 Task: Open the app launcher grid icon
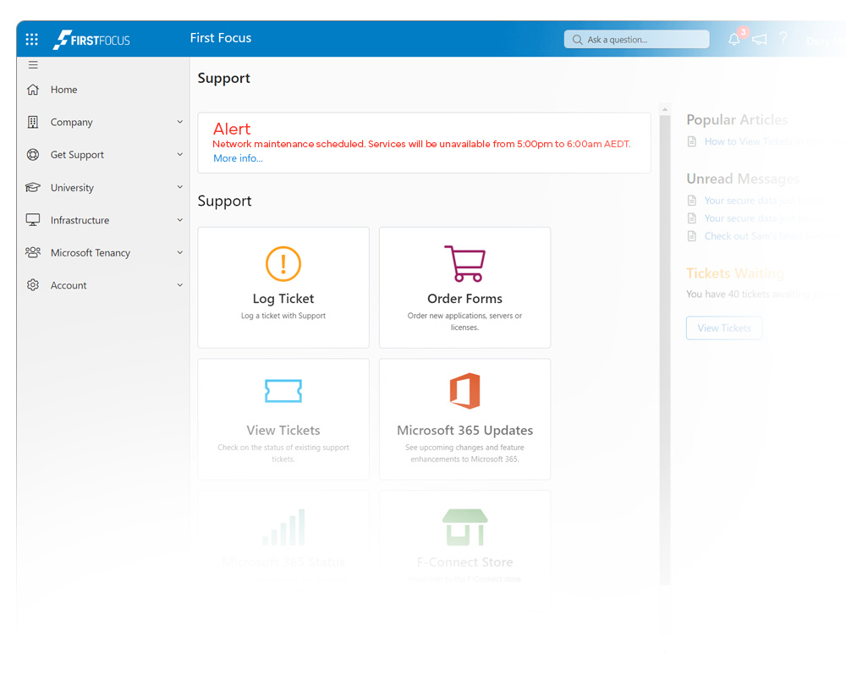pyautogui.click(x=32, y=39)
